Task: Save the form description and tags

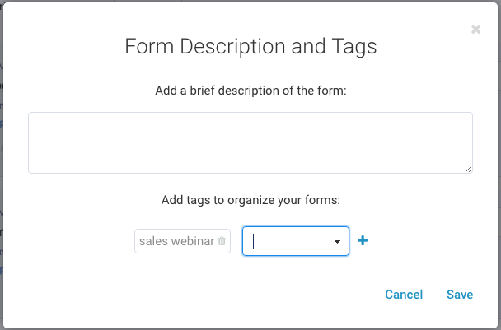Action: [460, 295]
